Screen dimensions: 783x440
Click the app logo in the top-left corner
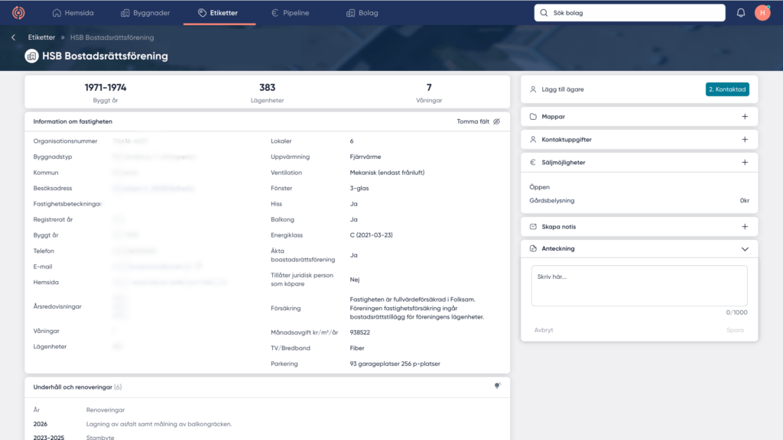[18, 12]
